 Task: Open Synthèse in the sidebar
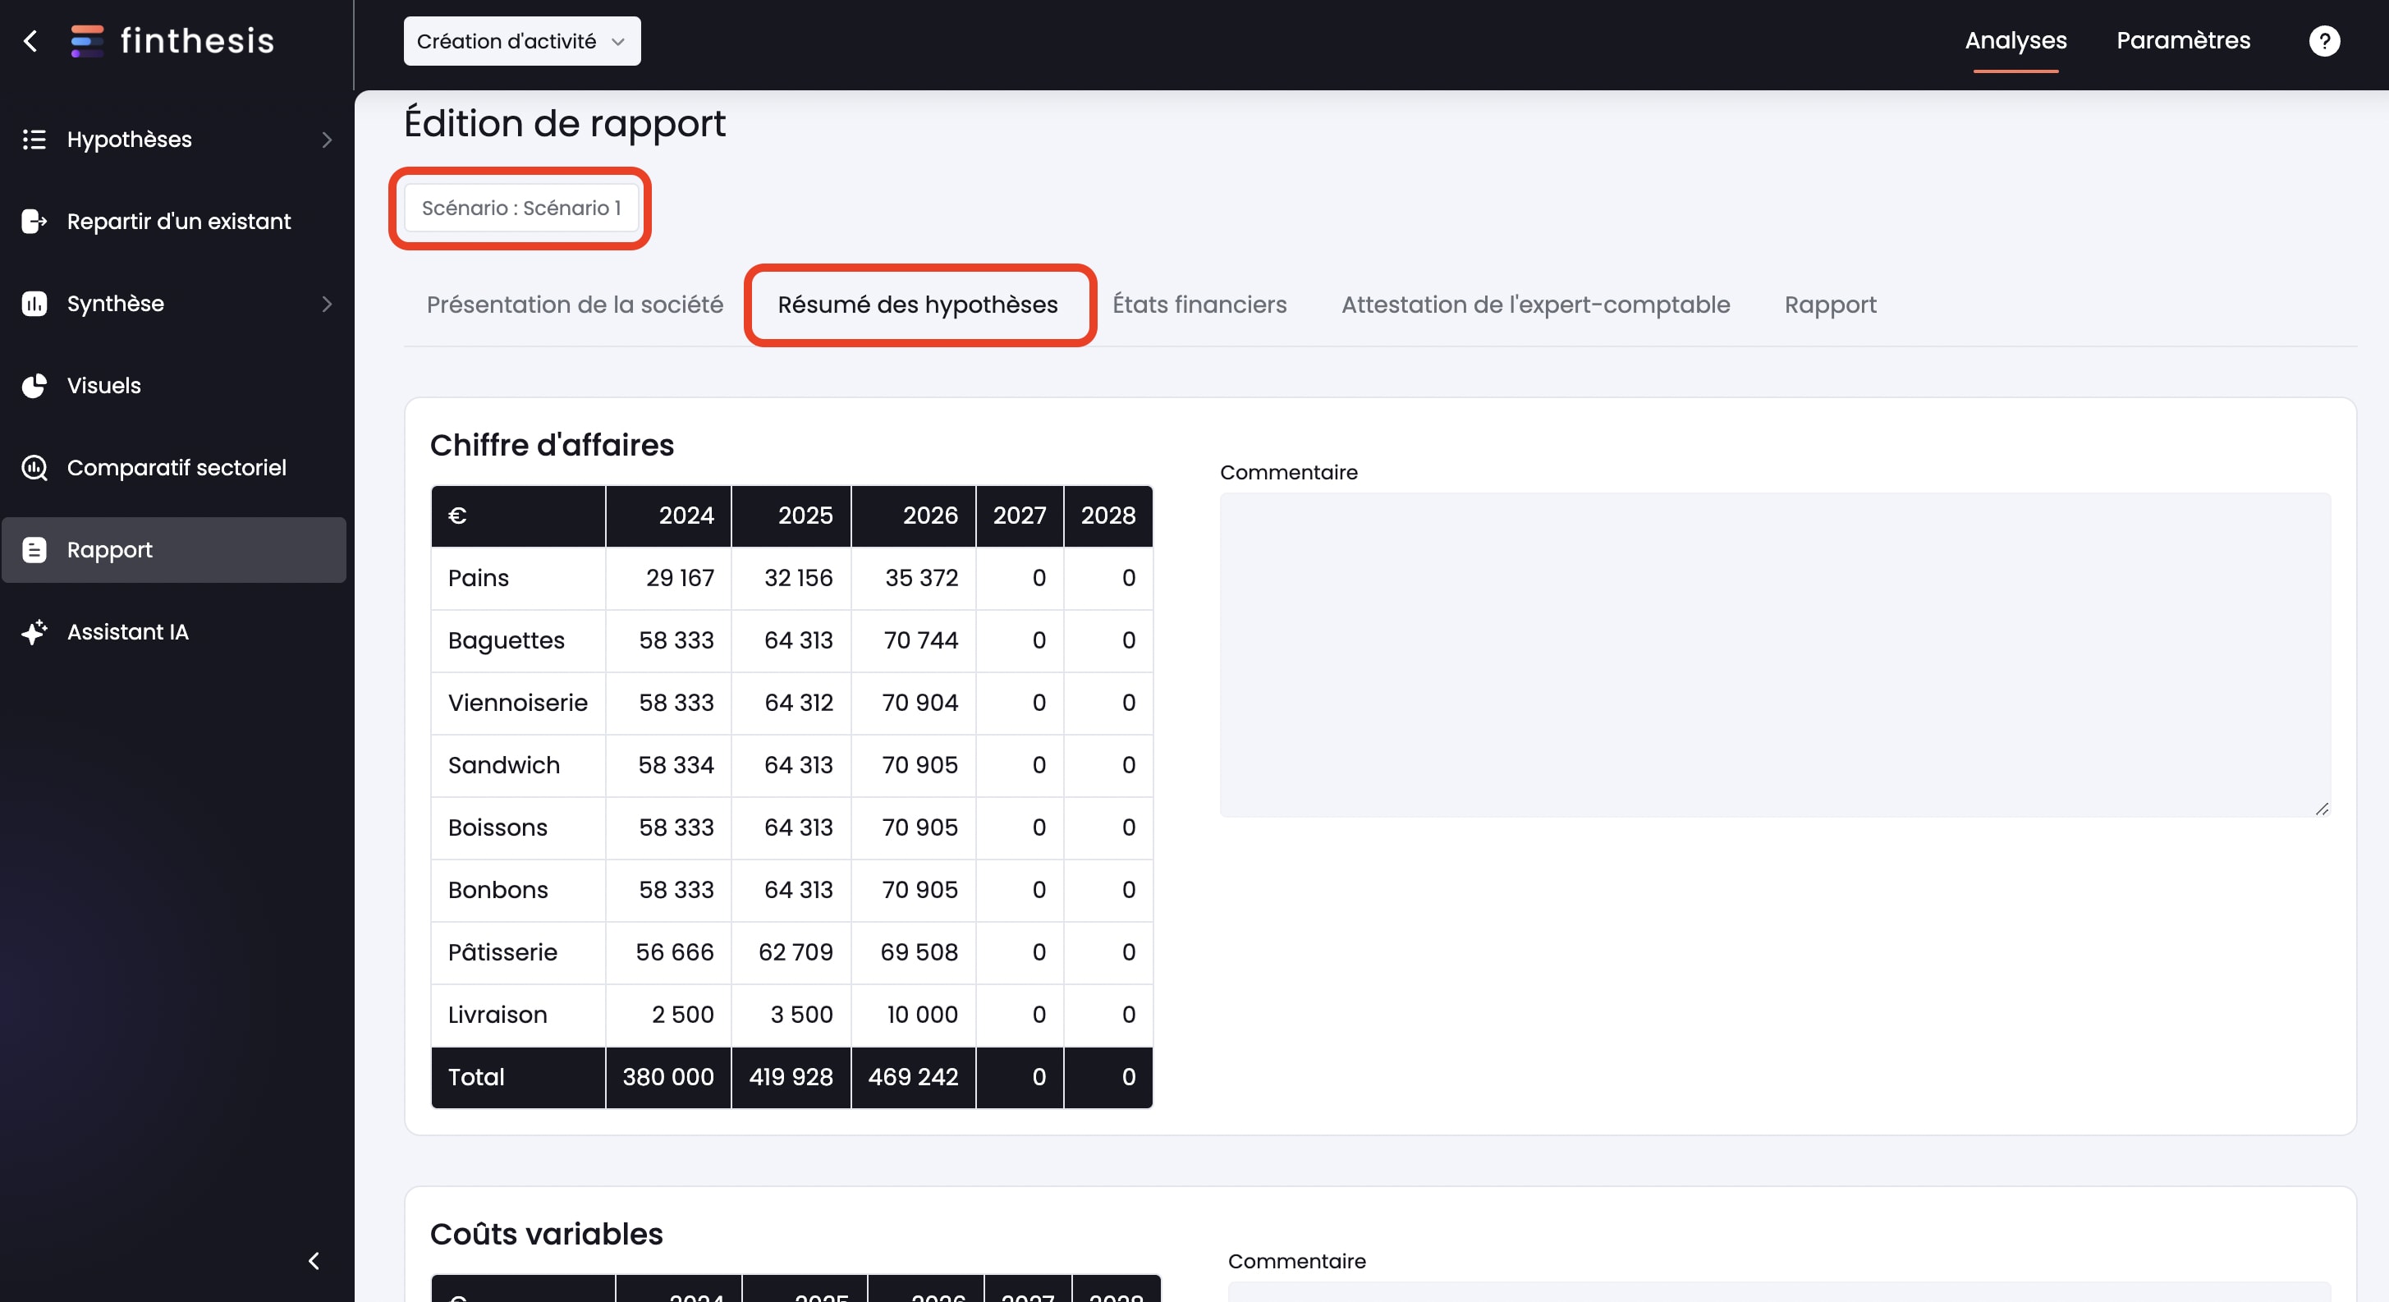coord(174,303)
